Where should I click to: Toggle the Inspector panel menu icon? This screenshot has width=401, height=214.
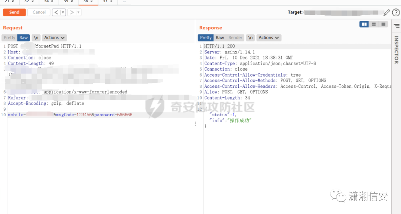(x=397, y=26)
